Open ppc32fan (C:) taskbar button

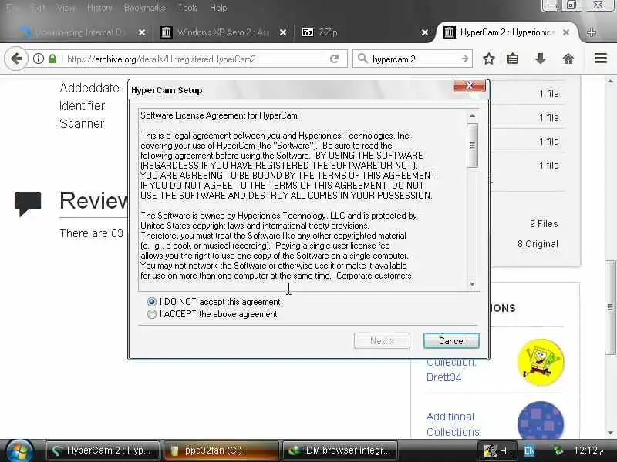tap(221, 450)
